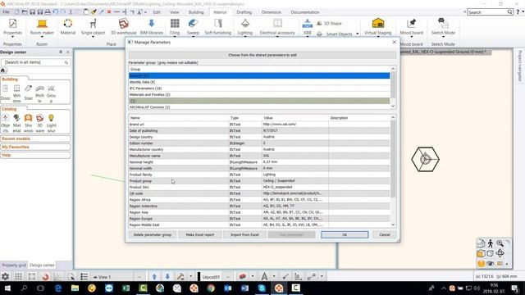The height and width of the screenshot is (295, 525).
Task: Open the File menu
Action: [6, 12]
